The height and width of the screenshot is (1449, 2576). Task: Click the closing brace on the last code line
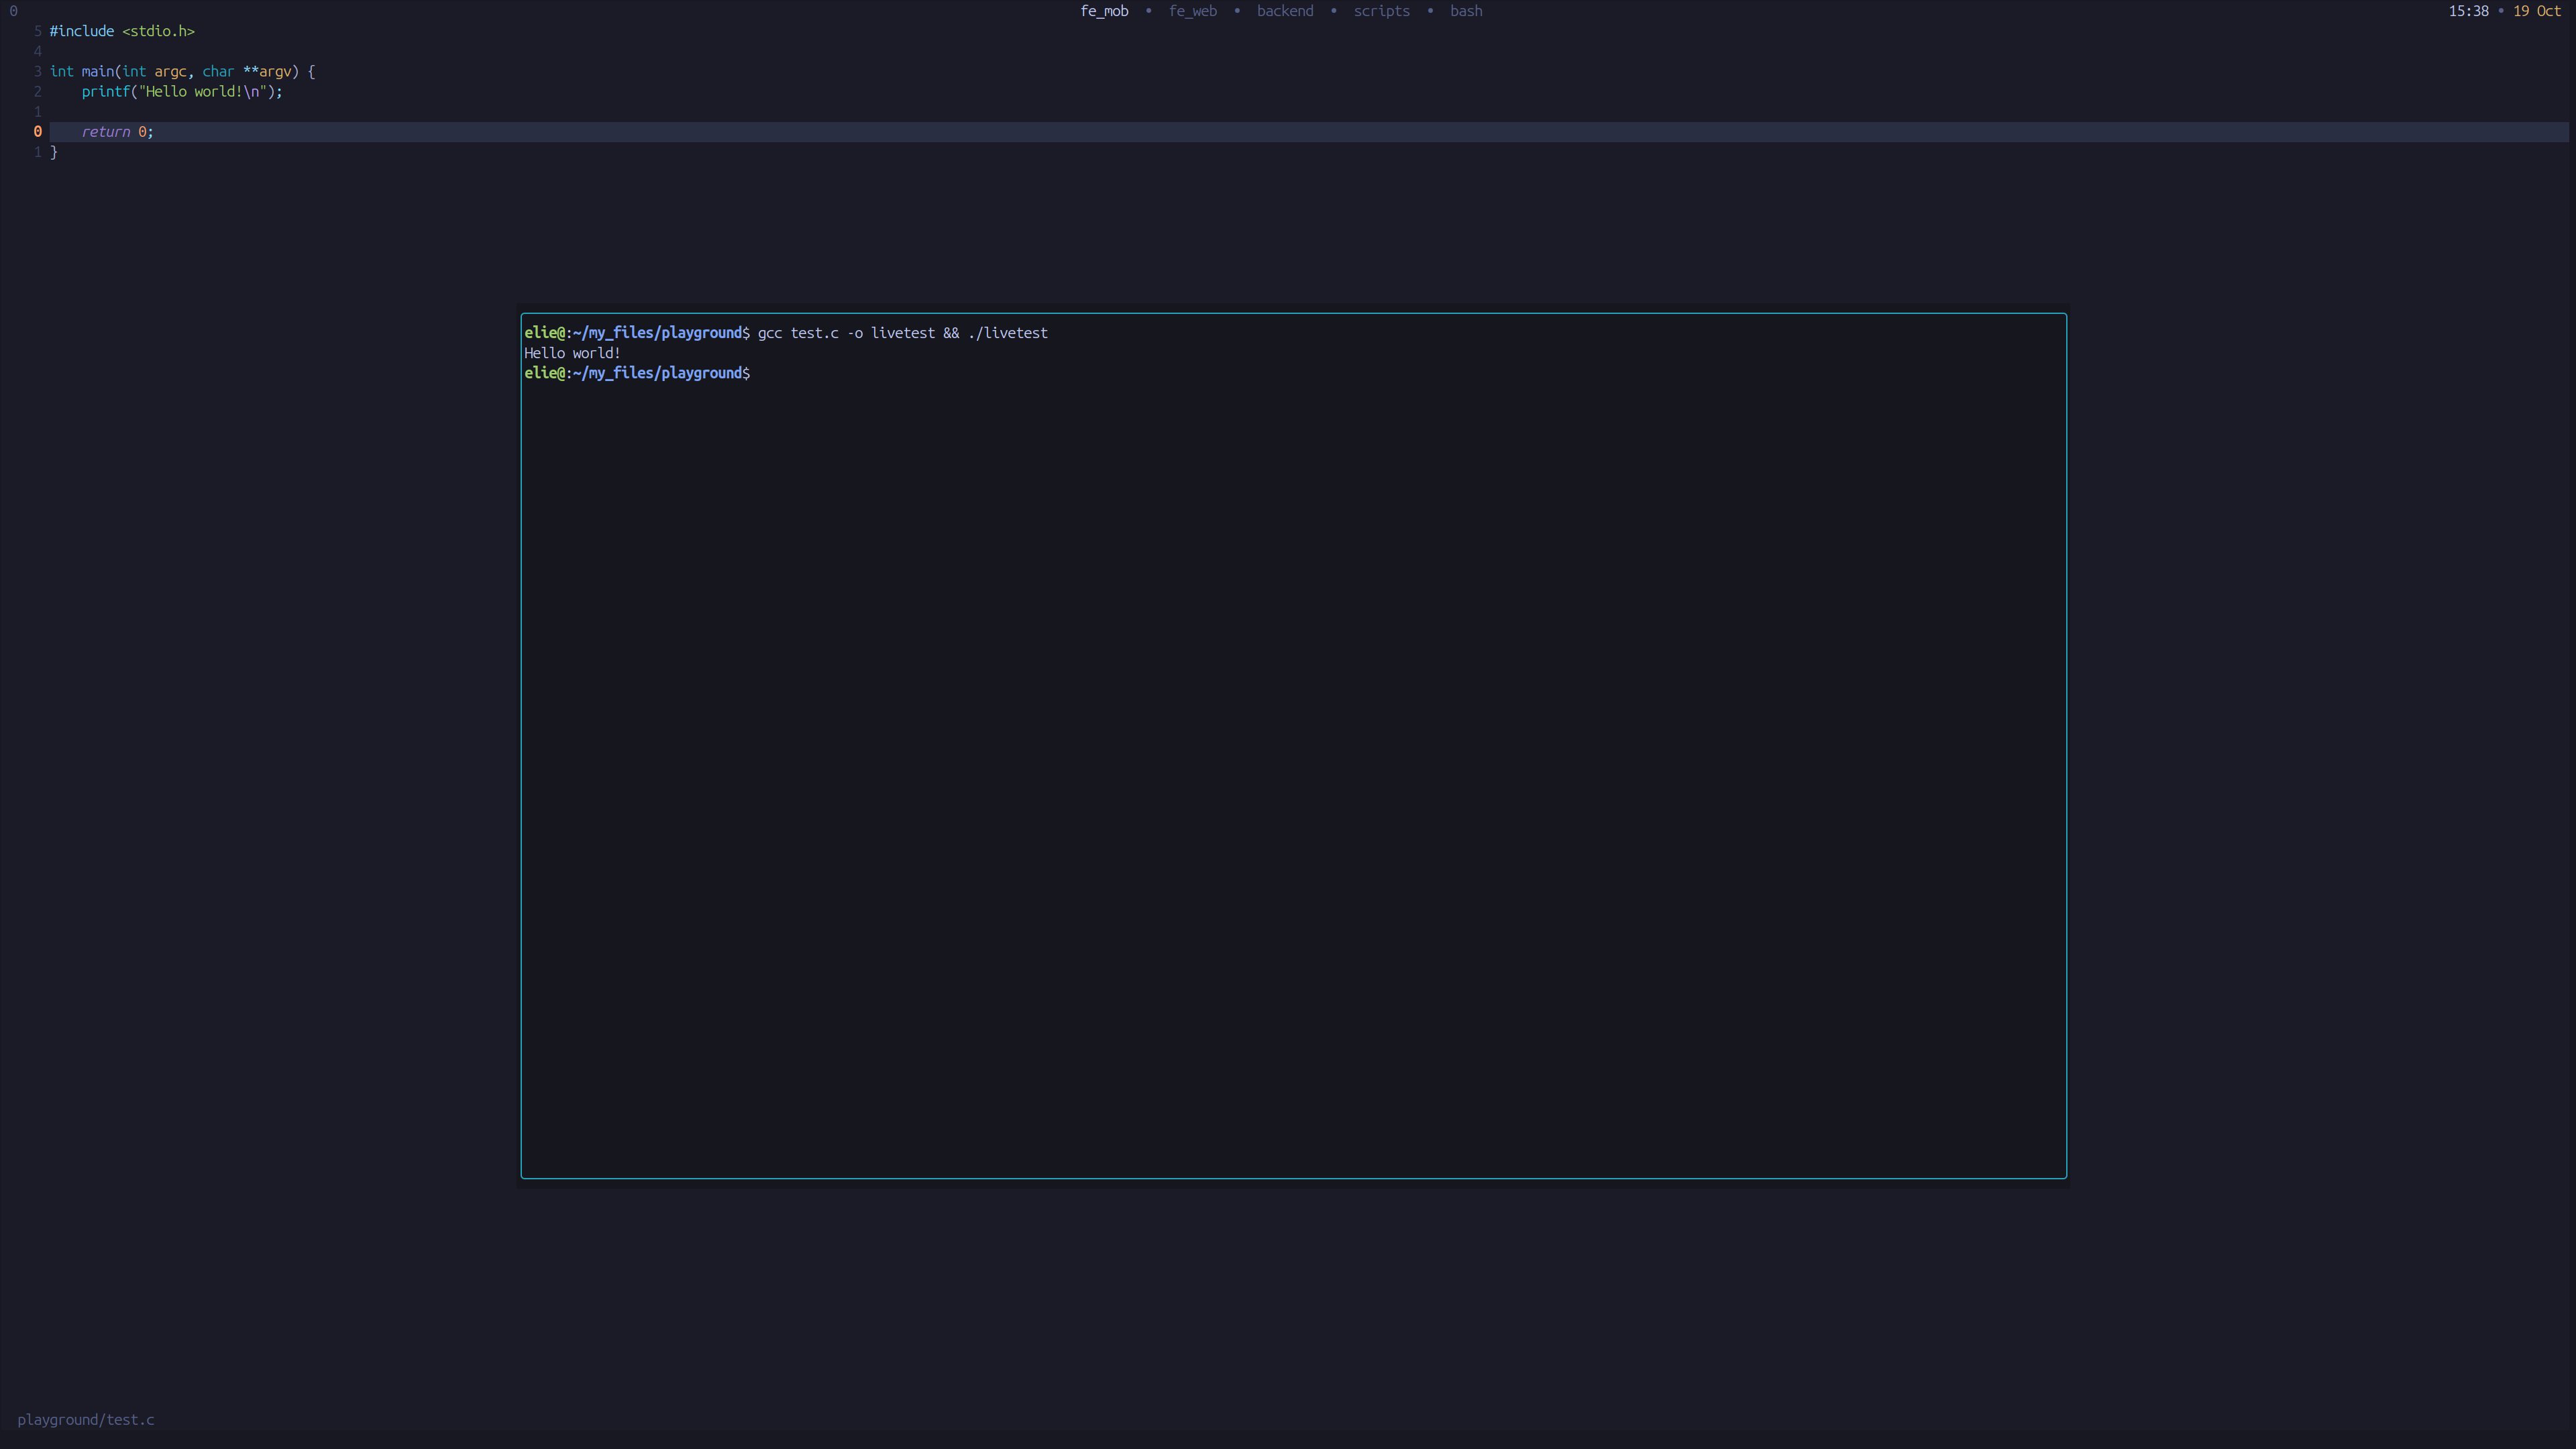pos(54,152)
